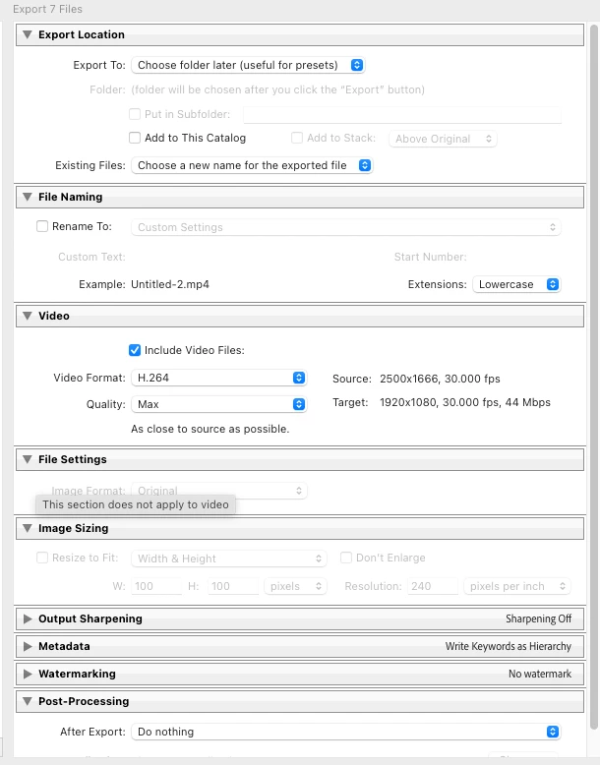The image size is (600, 765).
Task: Open the pixels unit dropdown
Action: tap(295, 586)
